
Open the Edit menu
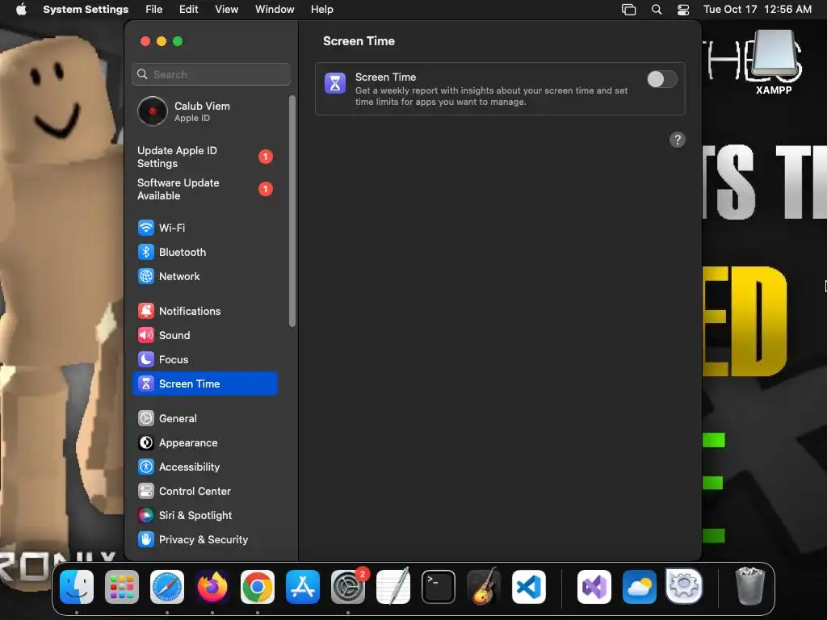tap(189, 10)
